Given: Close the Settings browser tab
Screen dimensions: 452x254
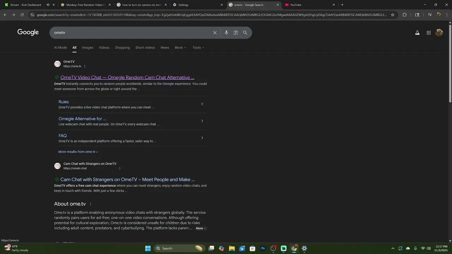Looking at the screenshot, I should click(222, 5).
